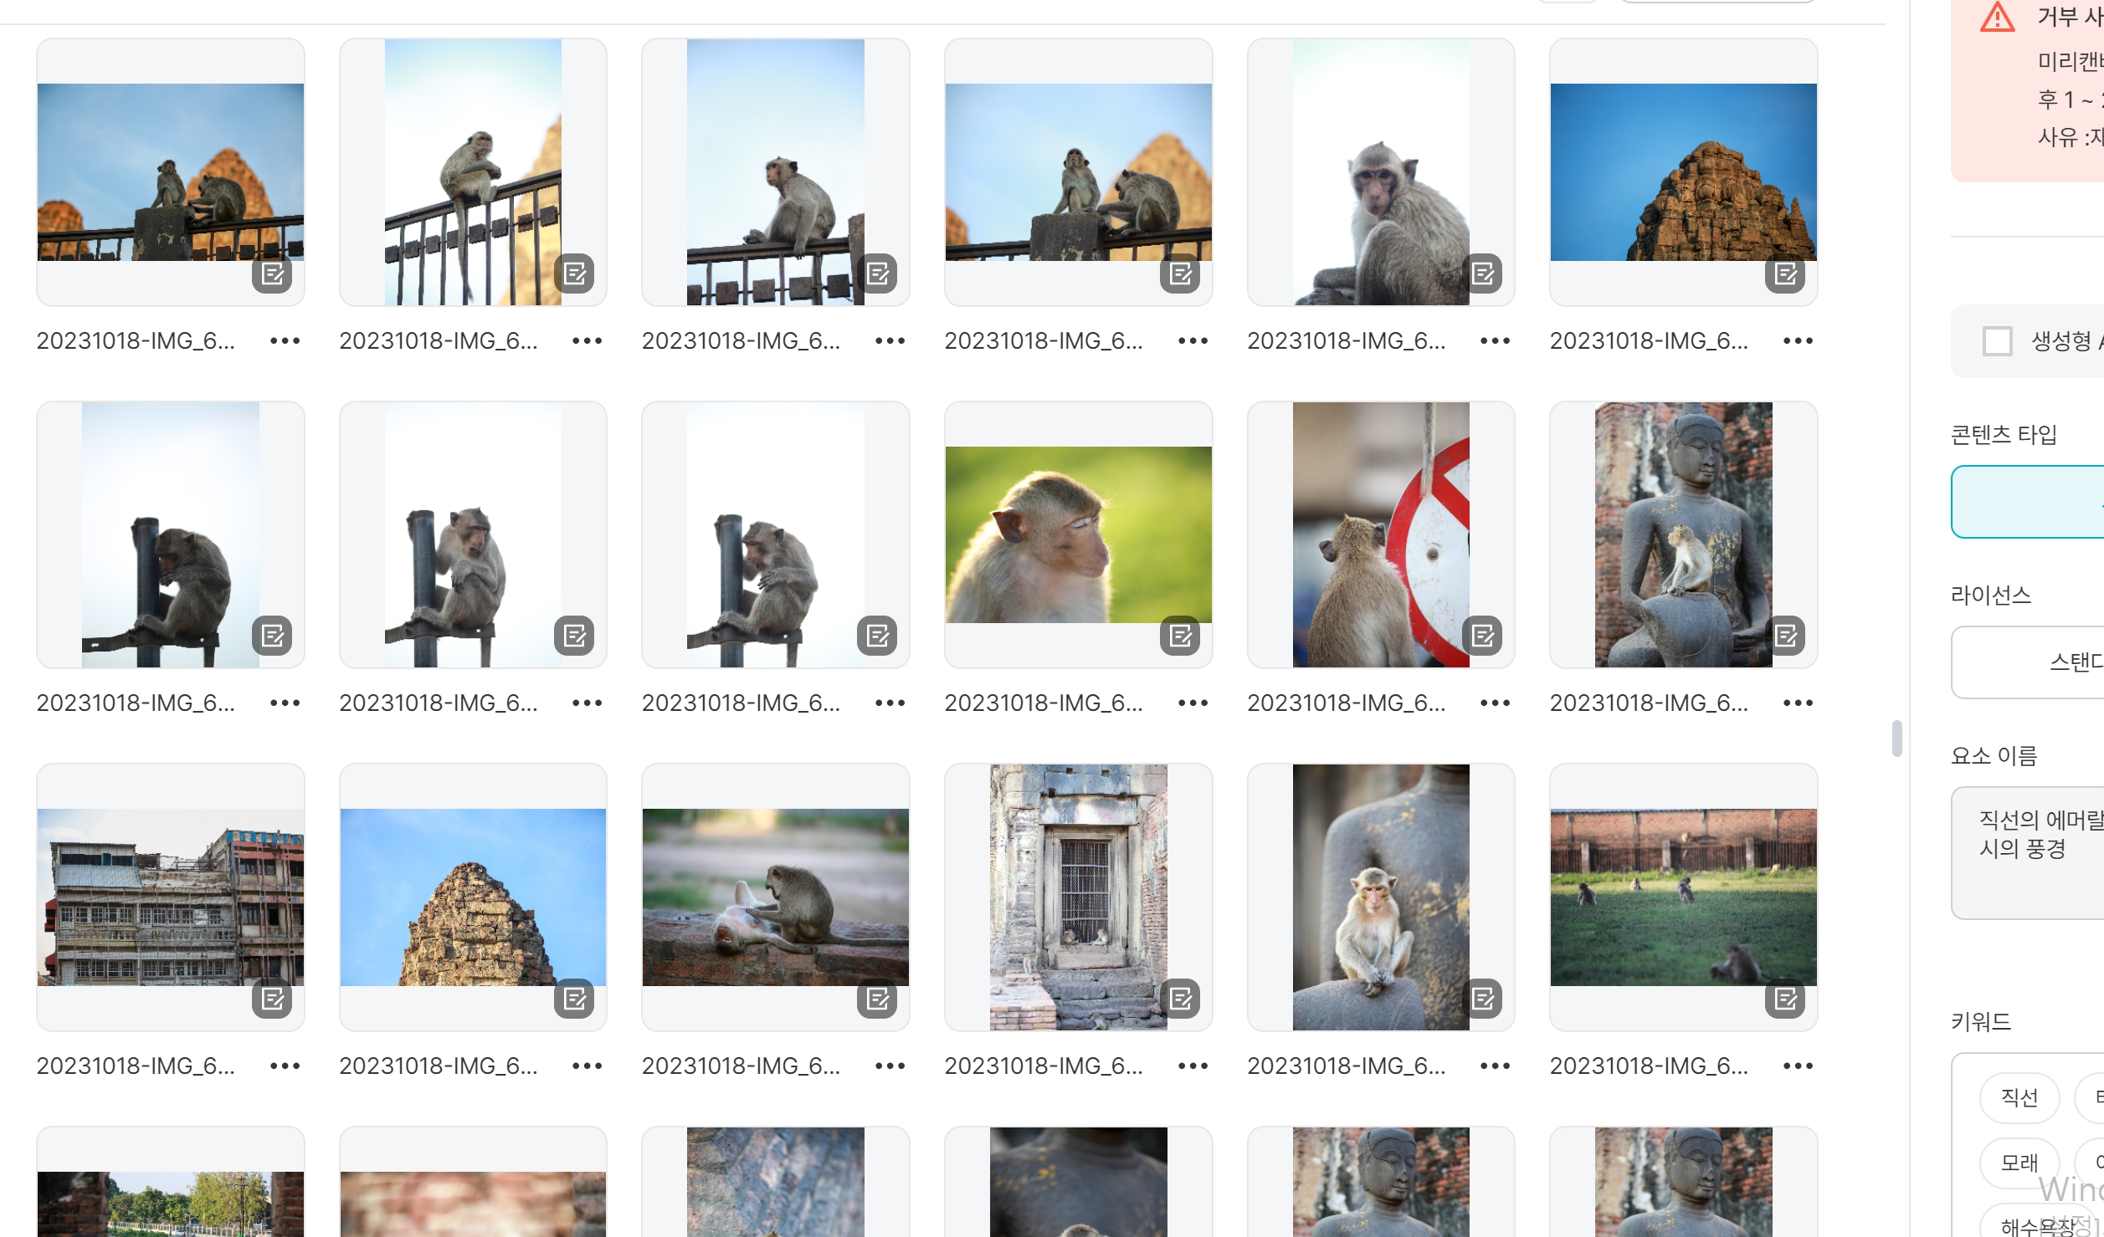
Task: Click the red warning triangle icon
Action: [x=1998, y=18]
